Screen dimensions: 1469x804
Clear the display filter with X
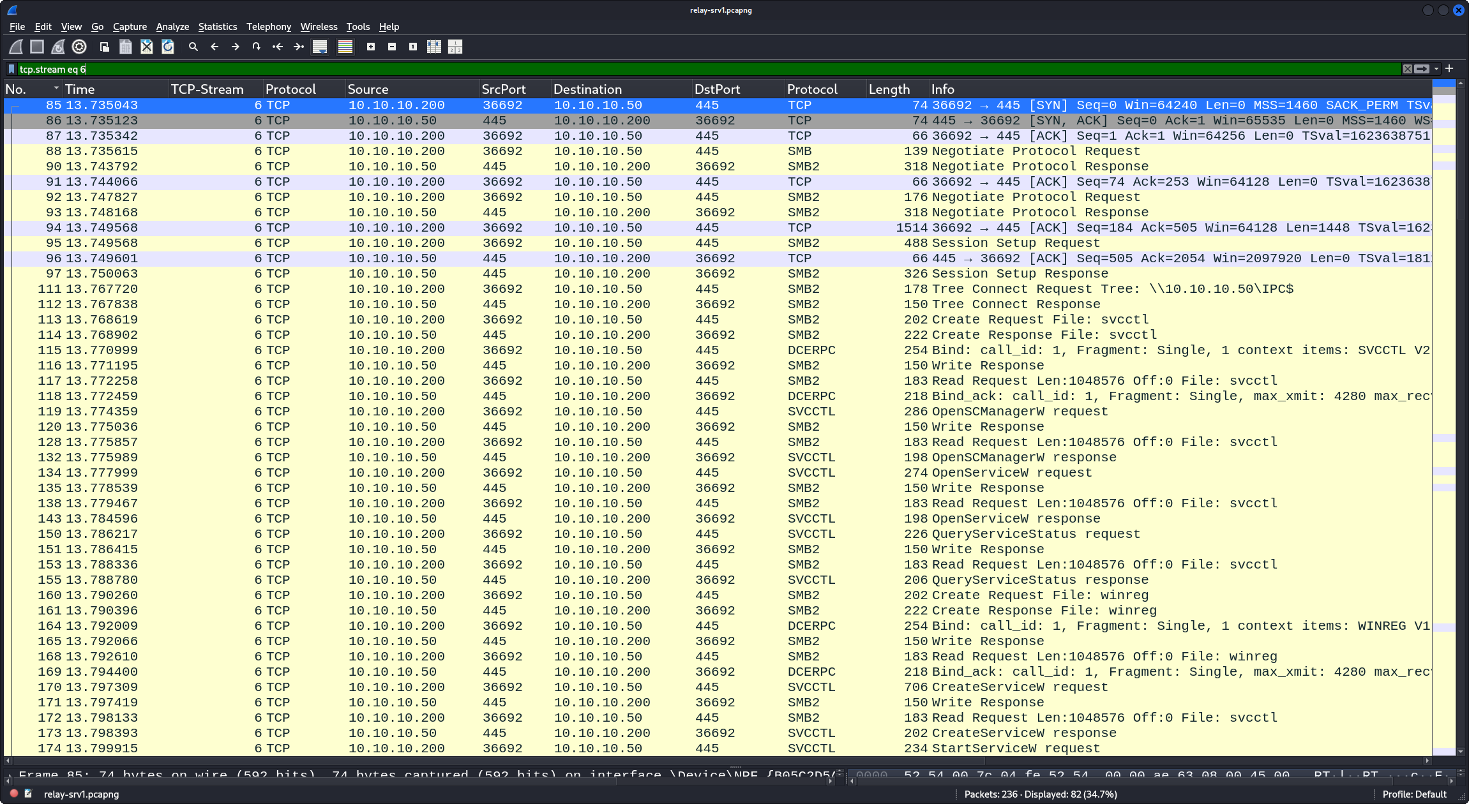1408,69
